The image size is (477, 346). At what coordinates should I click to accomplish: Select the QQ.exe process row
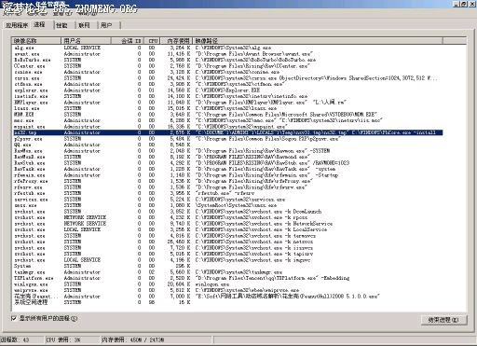point(227,145)
